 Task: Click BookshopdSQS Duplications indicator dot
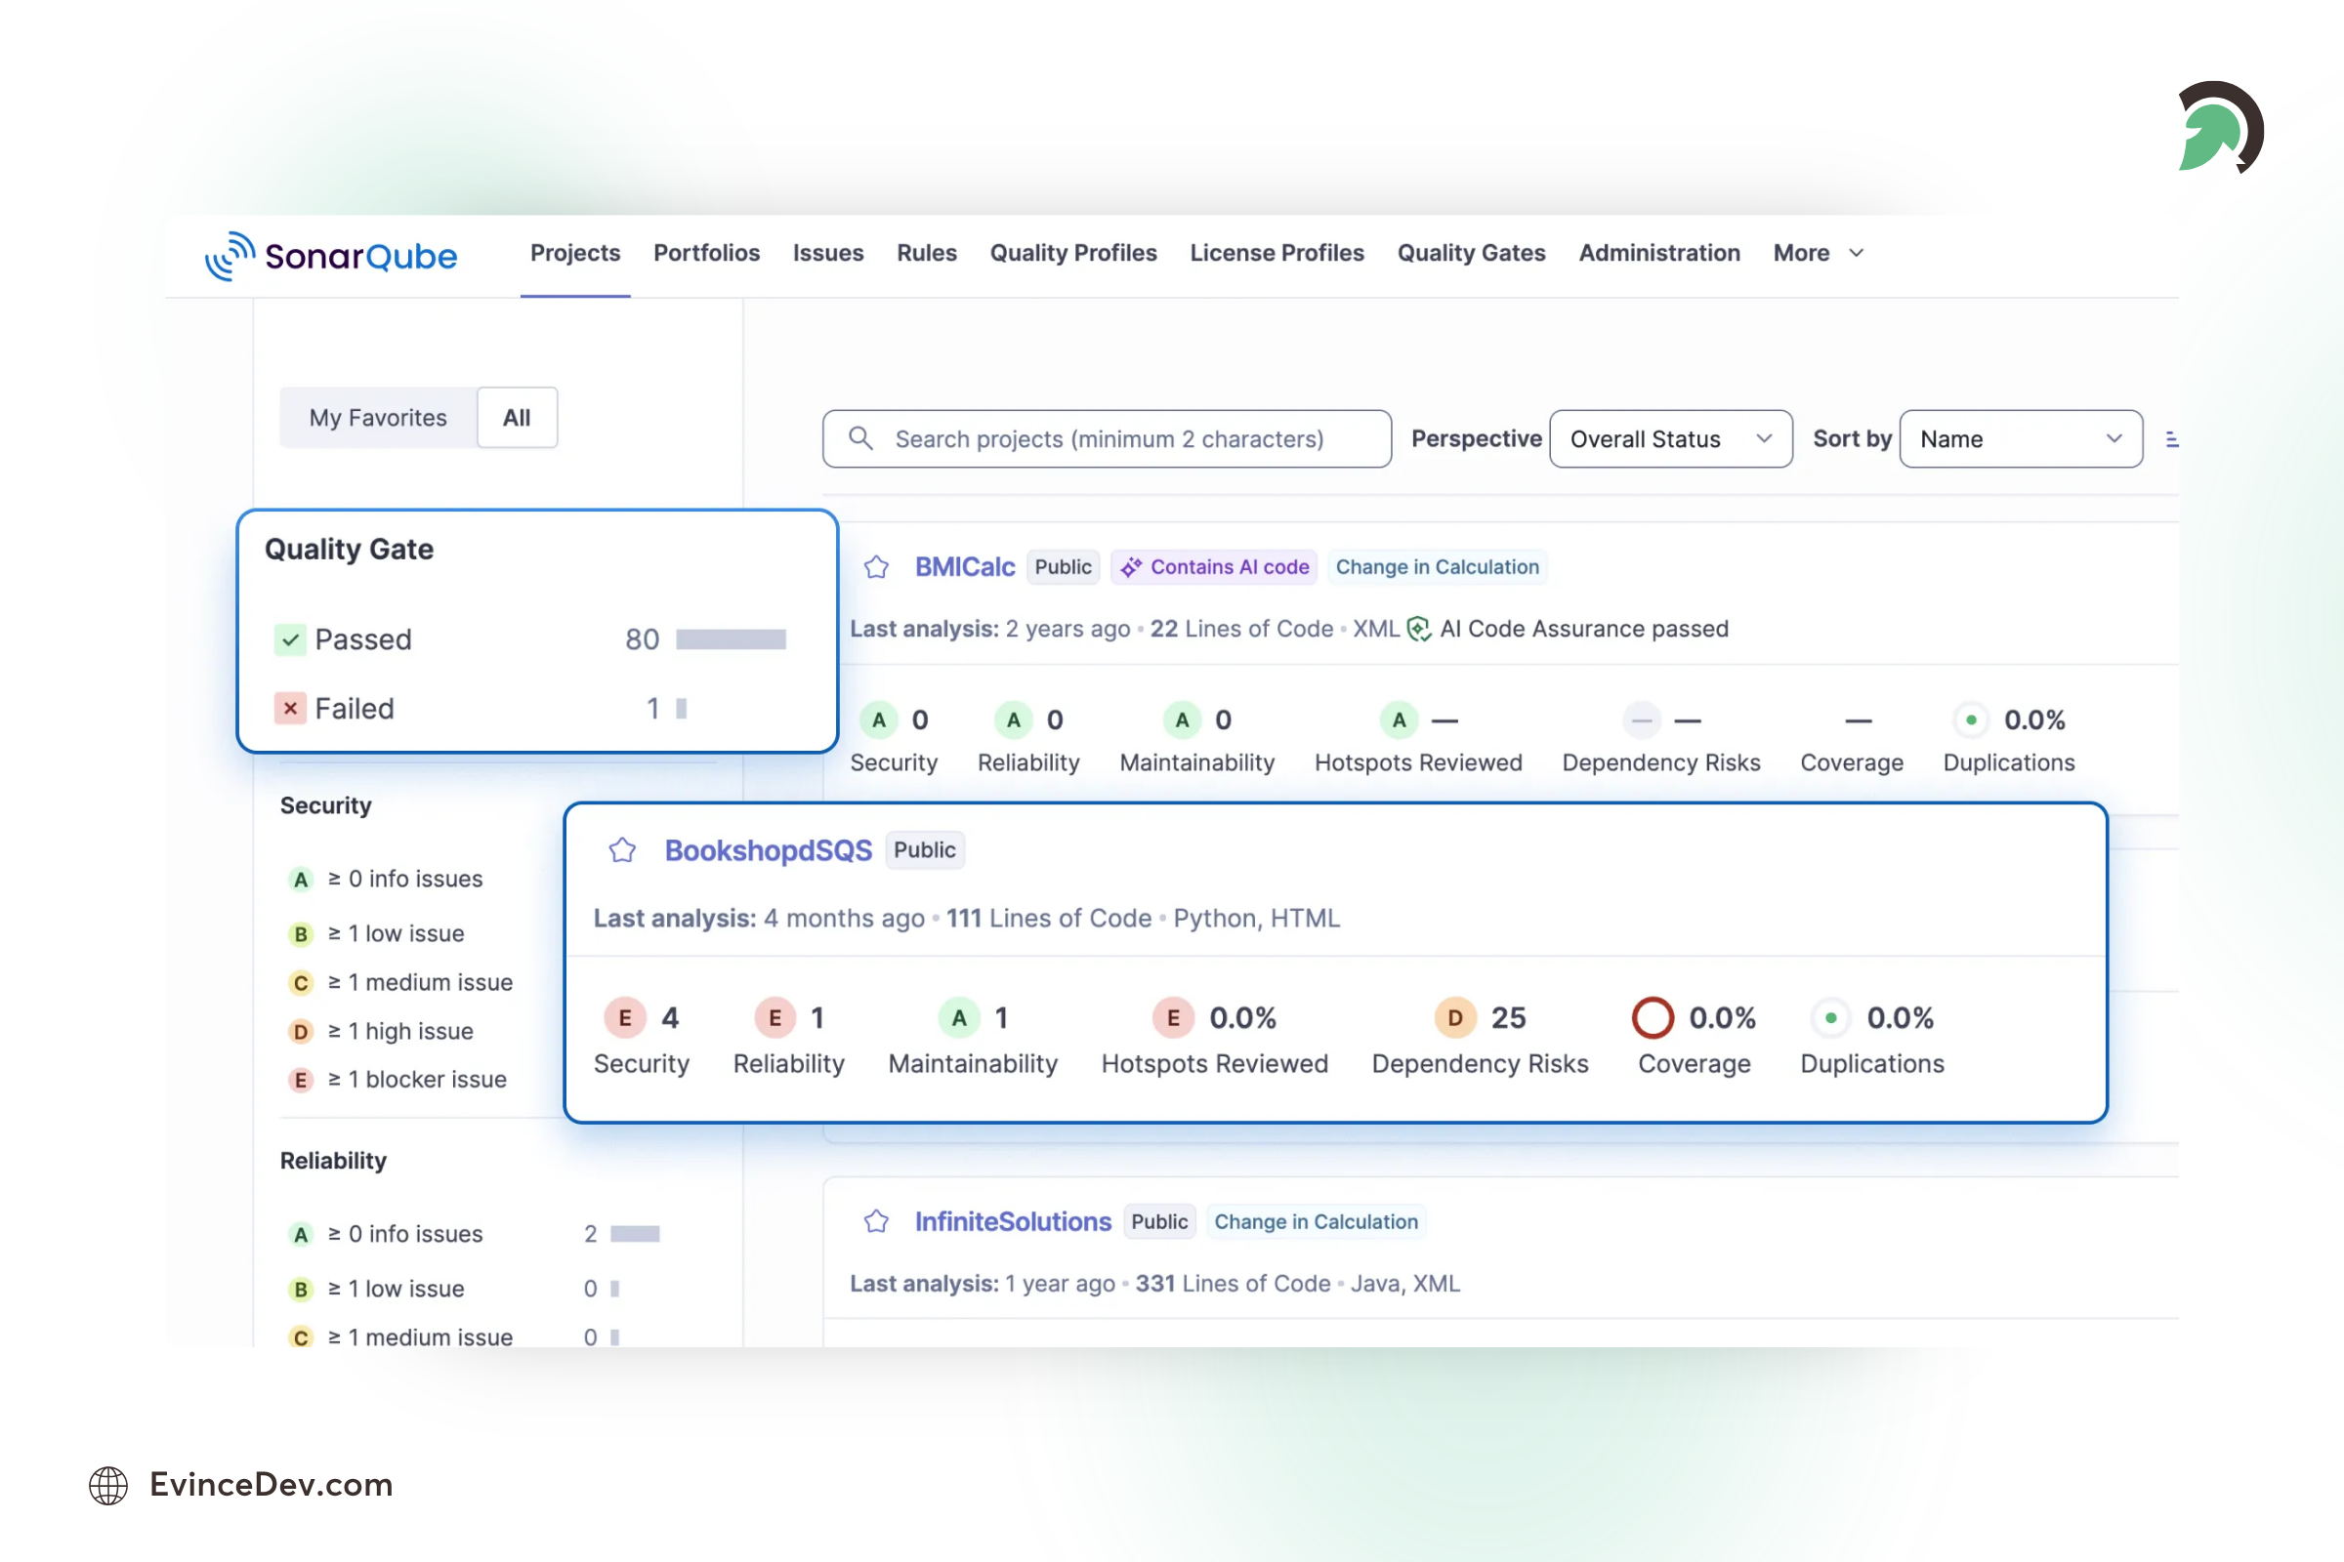[x=1830, y=1018]
